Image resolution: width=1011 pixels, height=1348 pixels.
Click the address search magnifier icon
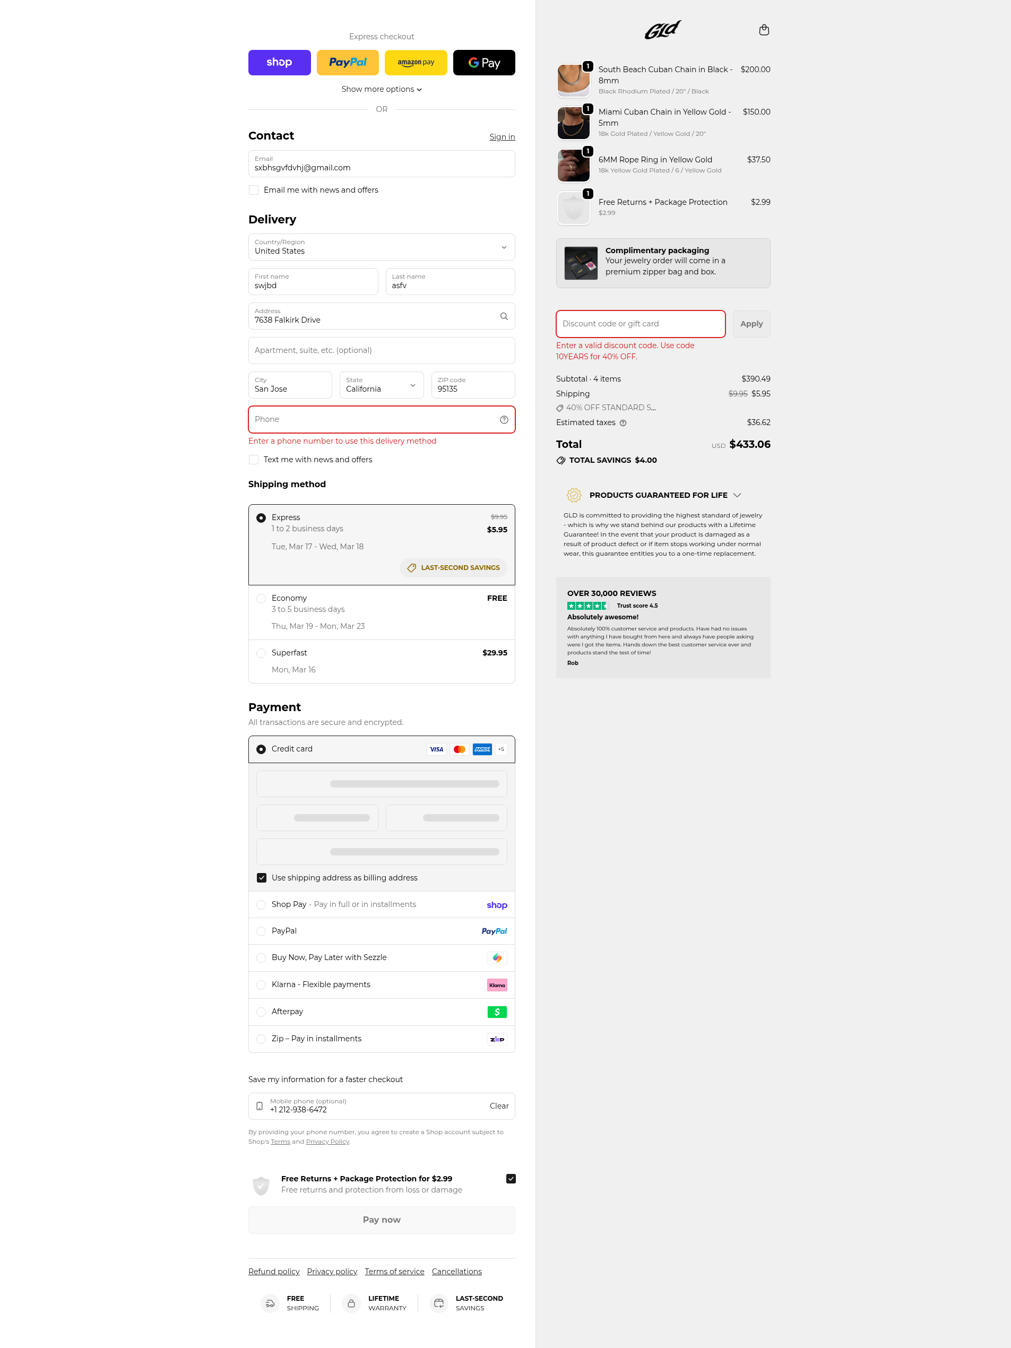click(504, 316)
